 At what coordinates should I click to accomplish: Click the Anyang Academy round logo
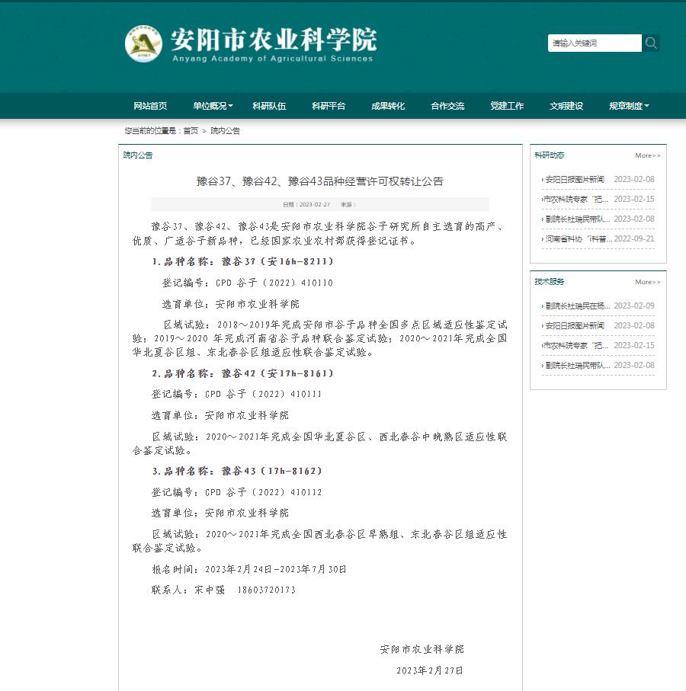tap(143, 43)
